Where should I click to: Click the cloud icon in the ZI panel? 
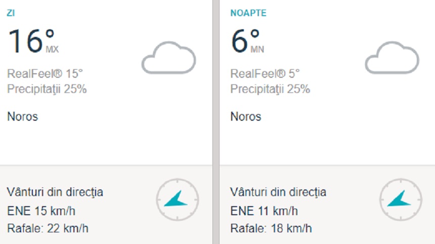coord(168,58)
